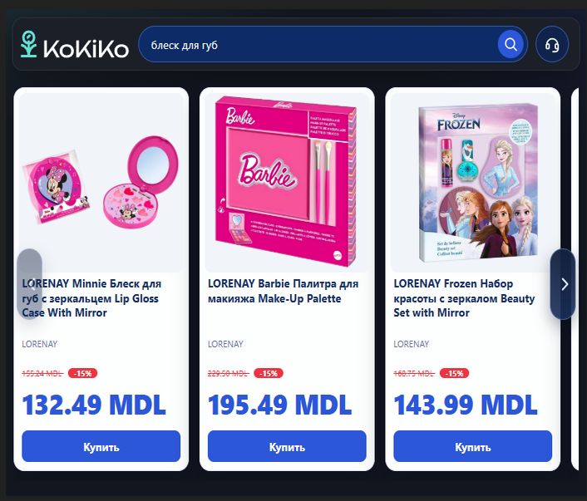Click the 143.99 MDL price
The height and width of the screenshot is (501, 587).
click(x=466, y=405)
